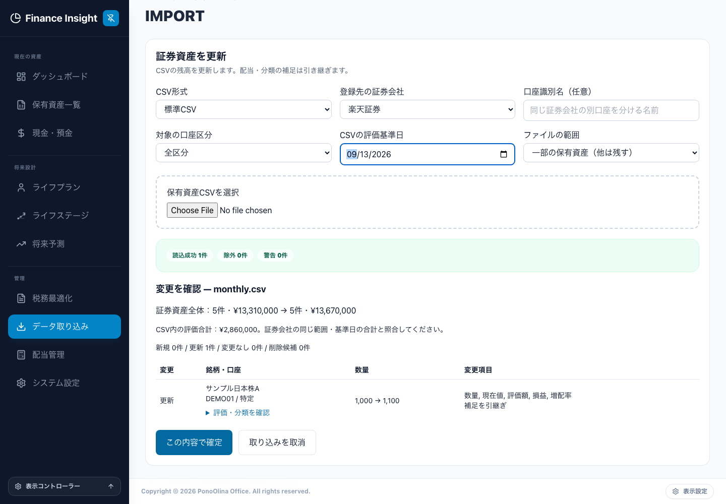Open the CSV形式 dropdown

coord(244,109)
